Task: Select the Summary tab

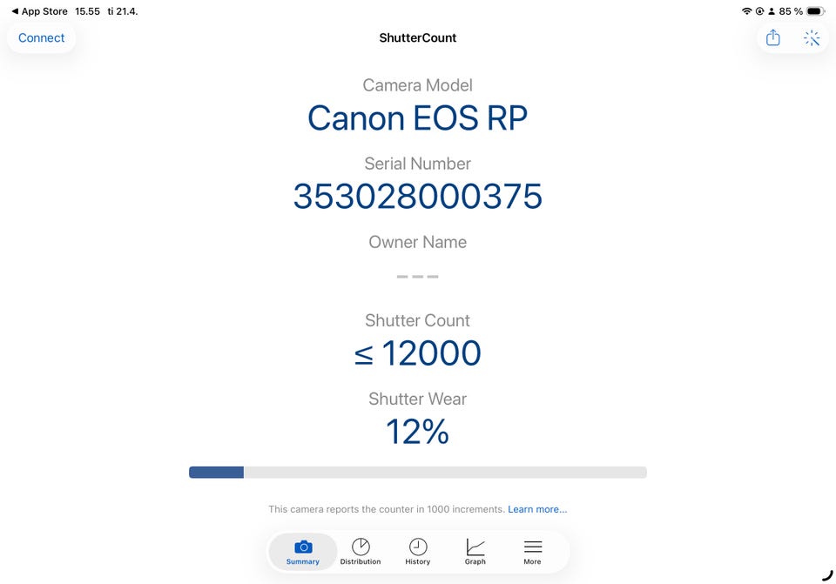Action: click(x=303, y=552)
